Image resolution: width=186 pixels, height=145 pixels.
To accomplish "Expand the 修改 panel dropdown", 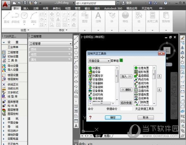I will [x=63, y=30].
